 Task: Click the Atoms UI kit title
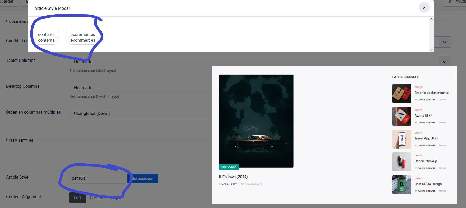point(423,115)
